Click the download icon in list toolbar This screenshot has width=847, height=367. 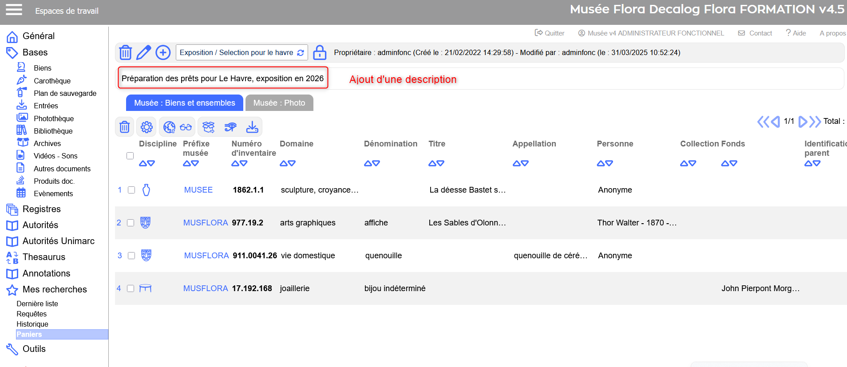[252, 127]
